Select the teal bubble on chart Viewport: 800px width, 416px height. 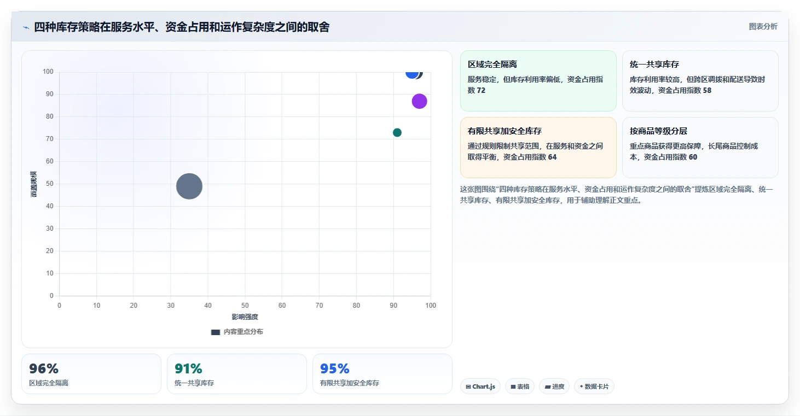tap(397, 132)
